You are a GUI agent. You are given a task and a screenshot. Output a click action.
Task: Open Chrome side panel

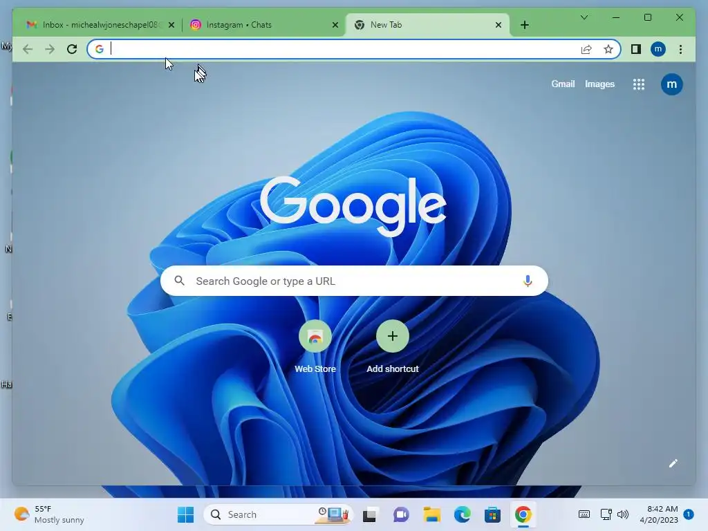point(636,49)
